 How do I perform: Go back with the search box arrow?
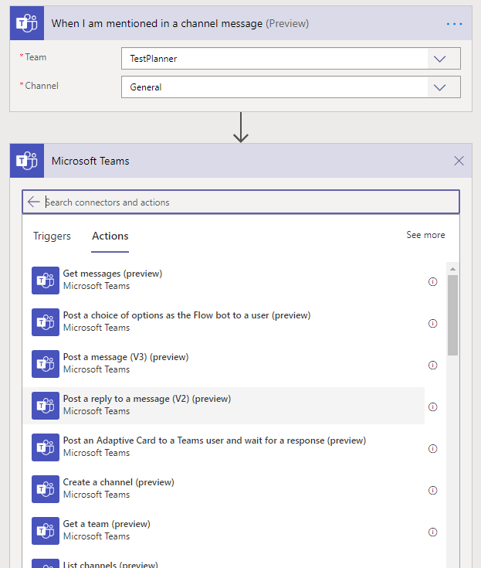pyautogui.click(x=34, y=202)
